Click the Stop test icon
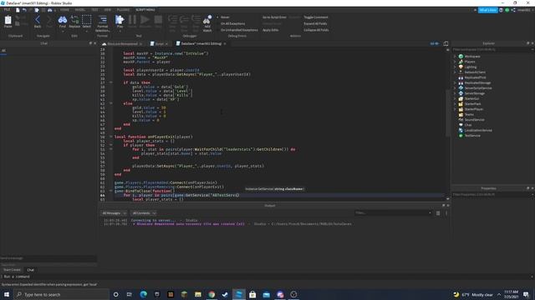 click(x=158, y=21)
